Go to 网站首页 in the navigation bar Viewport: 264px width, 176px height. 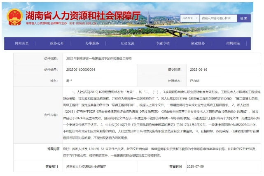(x=22, y=43)
